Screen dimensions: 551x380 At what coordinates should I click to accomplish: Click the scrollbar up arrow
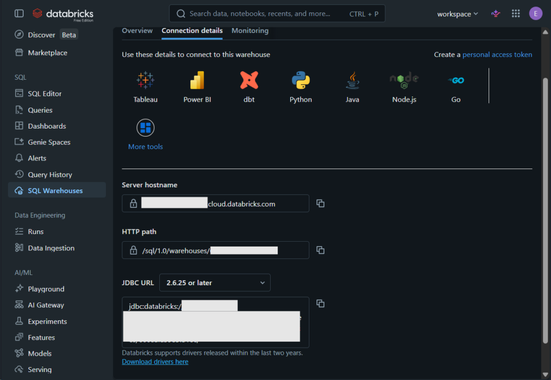click(545, 32)
